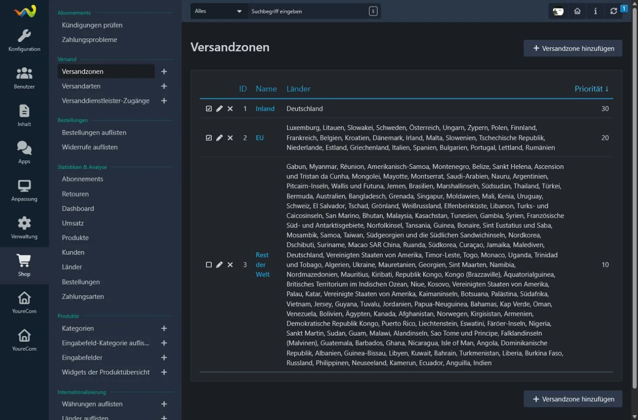Image resolution: width=638 pixels, height=420 pixels.
Task: Click the home icon in top bar
Action: 577,11
